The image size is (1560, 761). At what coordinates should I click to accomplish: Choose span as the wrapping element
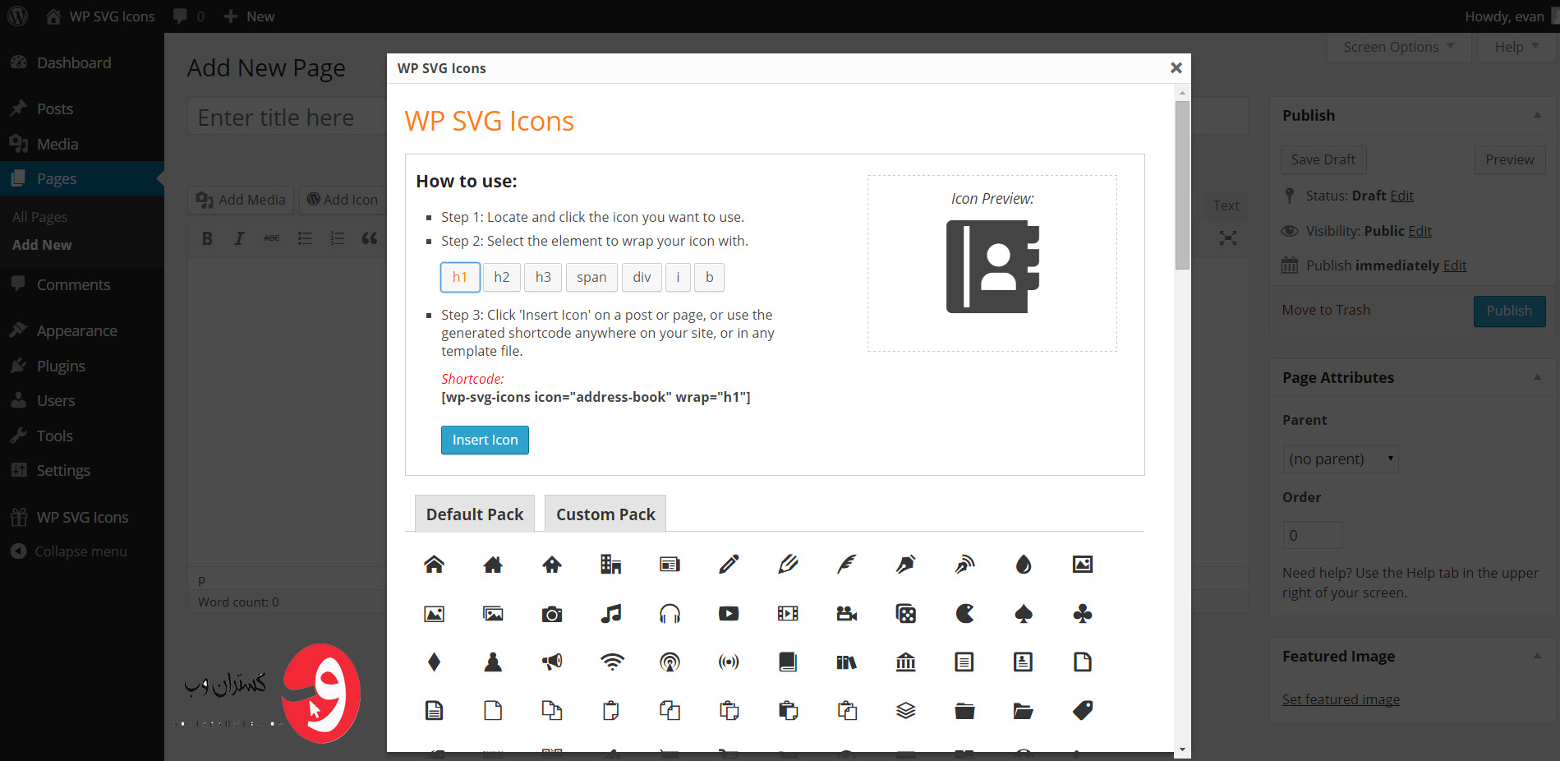(591, 278)
